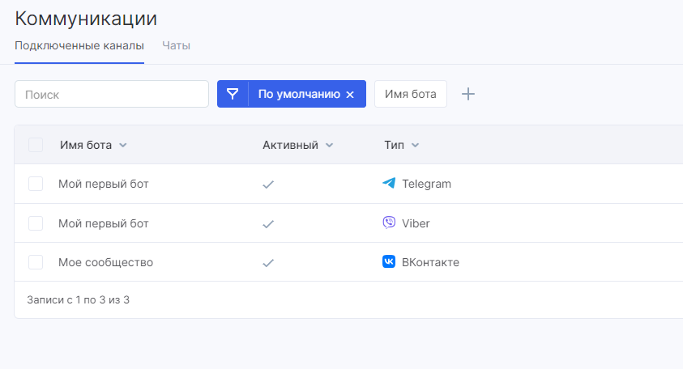Check the Мое сообщество row checkbox
This screenshot has width=683, height=369.
(36, 262)
